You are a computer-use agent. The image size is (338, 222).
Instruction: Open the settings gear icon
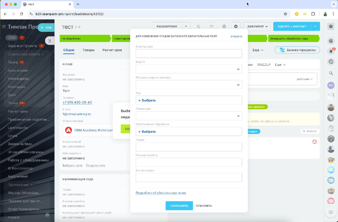[x=236, y=26]
